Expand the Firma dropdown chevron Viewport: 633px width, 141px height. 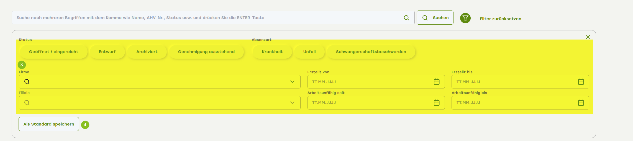(x=292, y=82)
